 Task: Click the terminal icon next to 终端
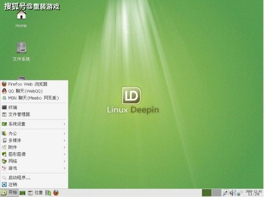(x=4, y=107)
